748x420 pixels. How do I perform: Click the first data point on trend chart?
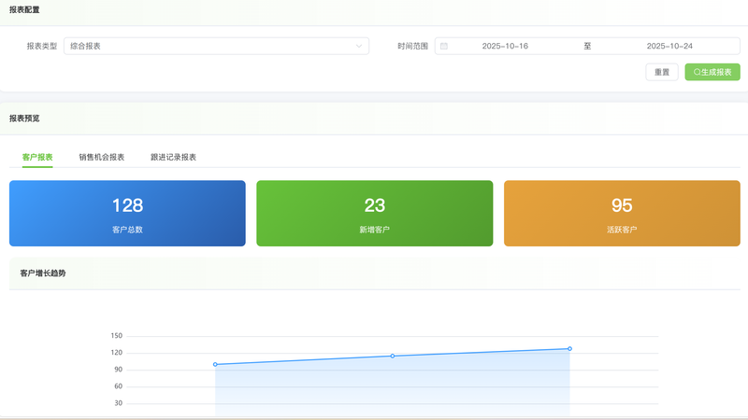pyautogui.click(x=215, y=364)
